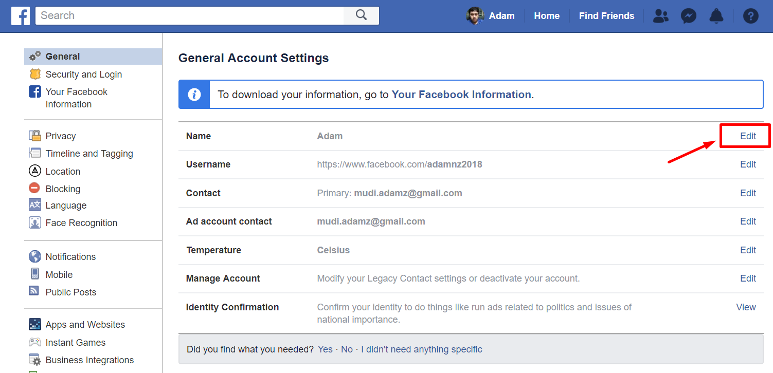773x373 pixels.
Task: Click the Mobile icon in the sidebar
Action: pos(34,274)
